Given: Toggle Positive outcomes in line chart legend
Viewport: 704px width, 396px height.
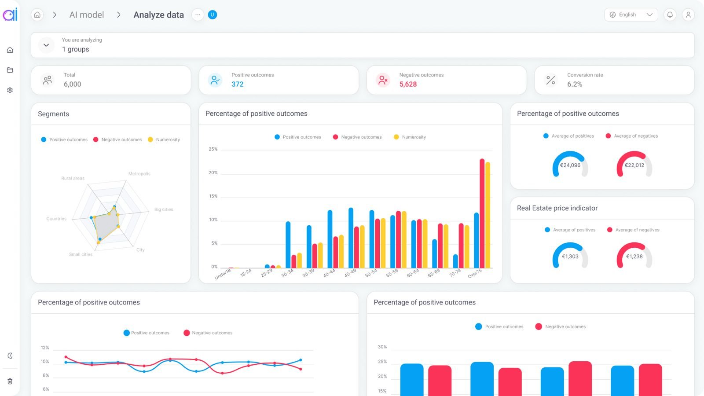Looking at the screenshot, I should [x=147, y=333].
